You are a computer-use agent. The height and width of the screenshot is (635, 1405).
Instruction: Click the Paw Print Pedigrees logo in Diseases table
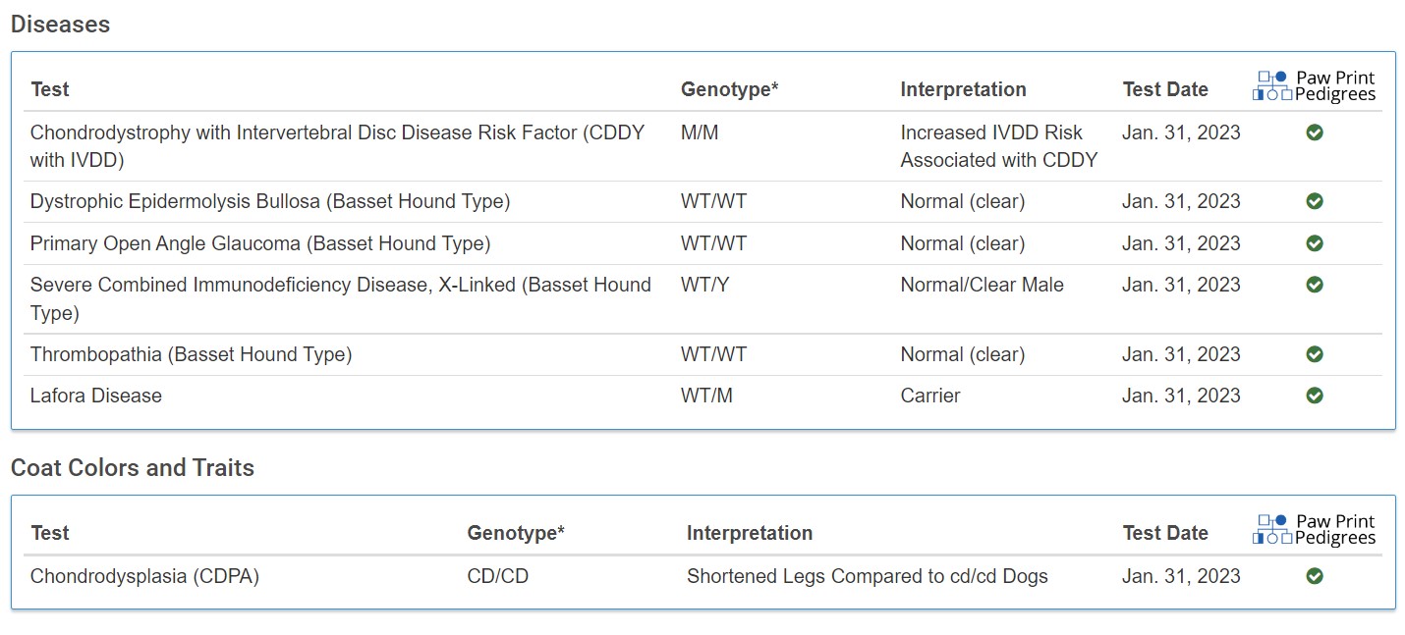[x=1315, y=86]
